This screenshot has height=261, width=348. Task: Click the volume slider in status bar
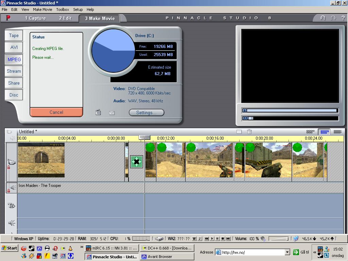(x=279, y=239)
